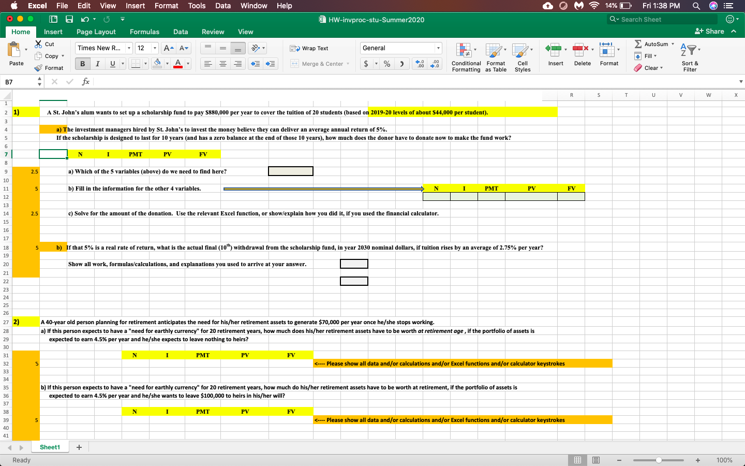Toggle bottom vertical alignment
Screen dimensions: 745x466
pos(237,48)
